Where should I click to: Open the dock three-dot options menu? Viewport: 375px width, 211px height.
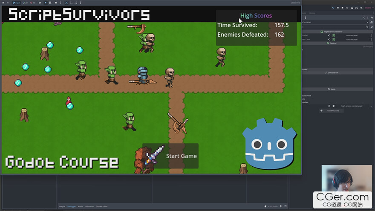[373, 13]
